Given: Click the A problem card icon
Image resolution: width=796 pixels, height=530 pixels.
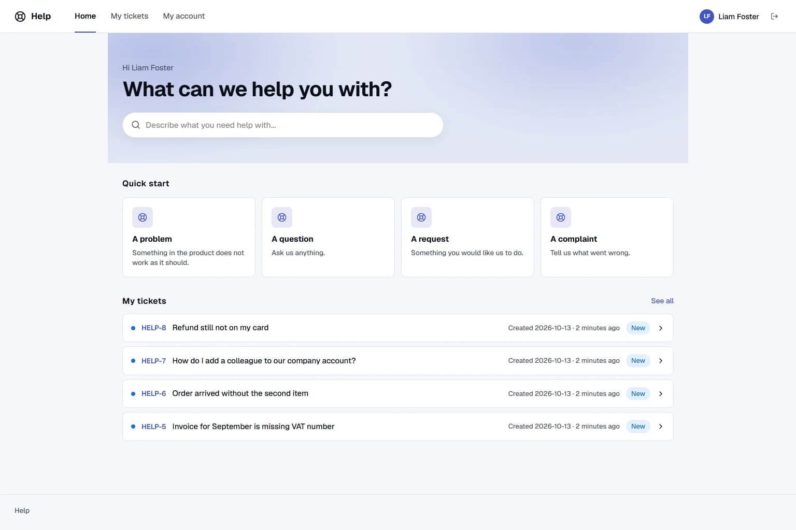Looking at the screenshot, I should pos(143,217).
